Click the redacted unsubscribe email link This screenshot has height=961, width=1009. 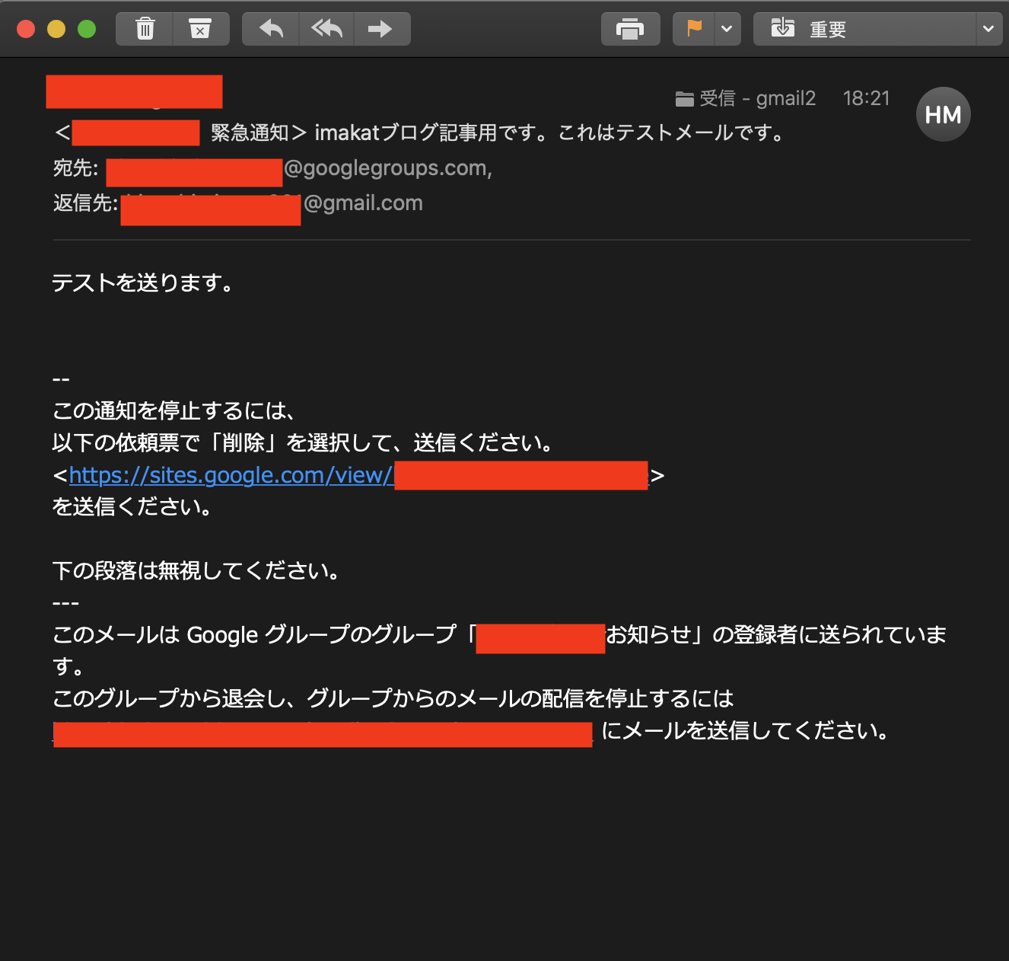pos(323,733)
